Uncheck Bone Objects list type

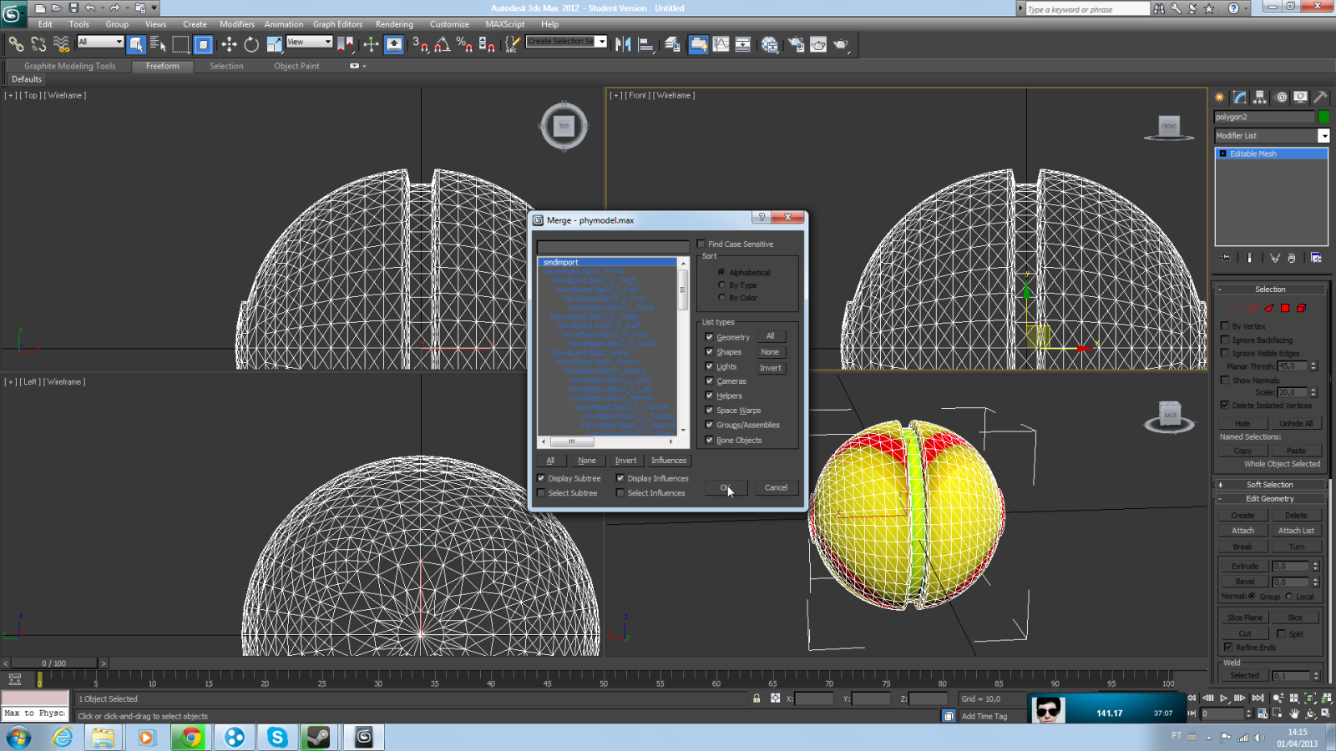pos(709,440)
